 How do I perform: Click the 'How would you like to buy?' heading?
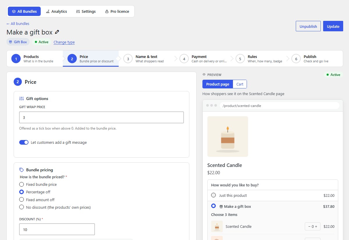pyautogui.click(x=235, y=185)
